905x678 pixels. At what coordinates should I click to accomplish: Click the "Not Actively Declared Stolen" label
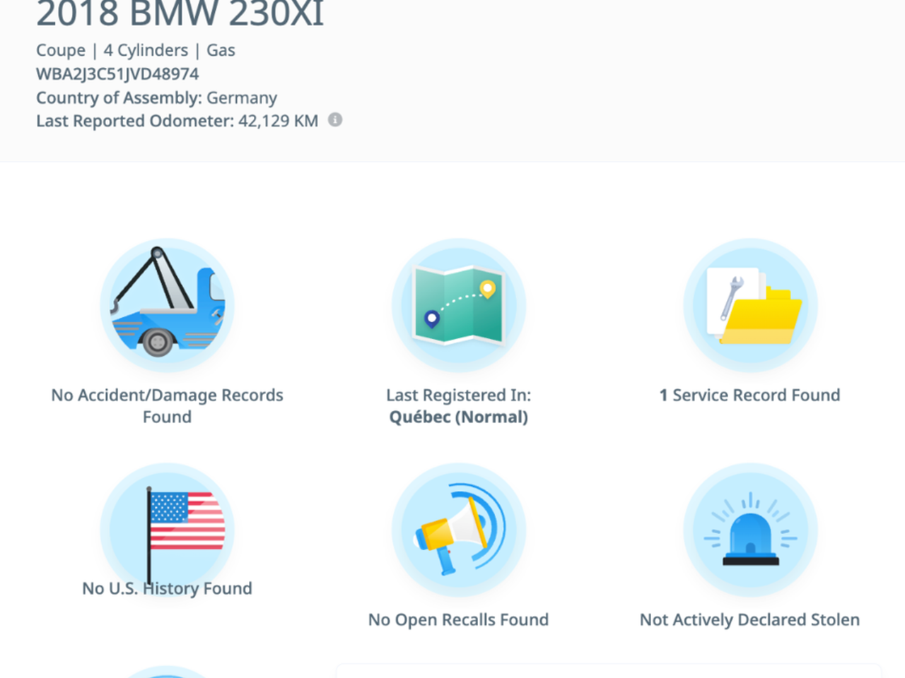coord(750,619)
